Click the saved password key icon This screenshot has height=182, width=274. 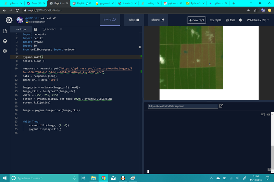click(249, 10)
